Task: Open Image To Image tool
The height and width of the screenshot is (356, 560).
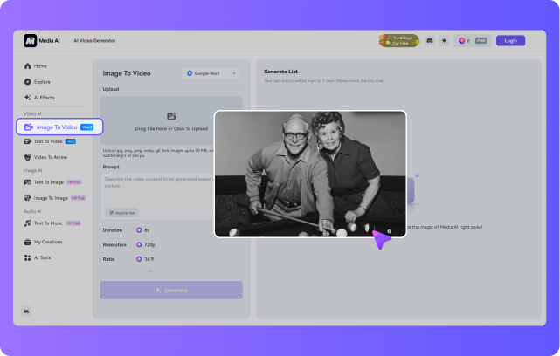Action: tap(55, 198)
